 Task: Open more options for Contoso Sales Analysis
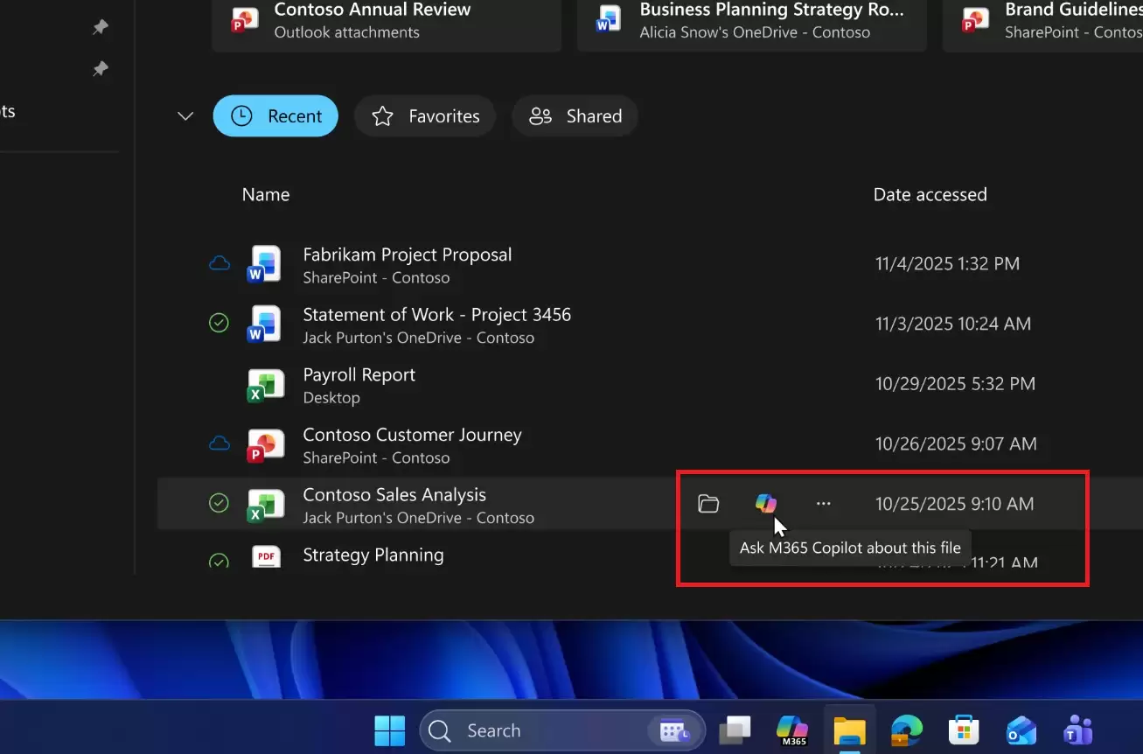823,503
